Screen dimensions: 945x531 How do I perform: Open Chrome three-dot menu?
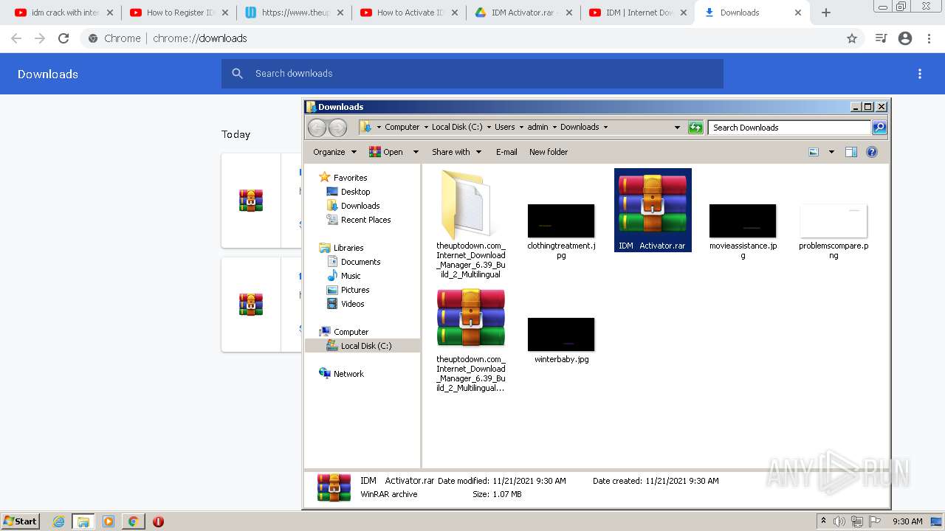point(929,38)
